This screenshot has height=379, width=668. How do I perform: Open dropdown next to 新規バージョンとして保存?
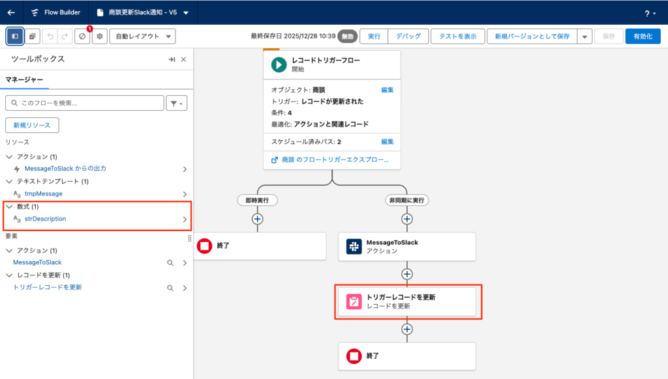(x=584, y=36)
